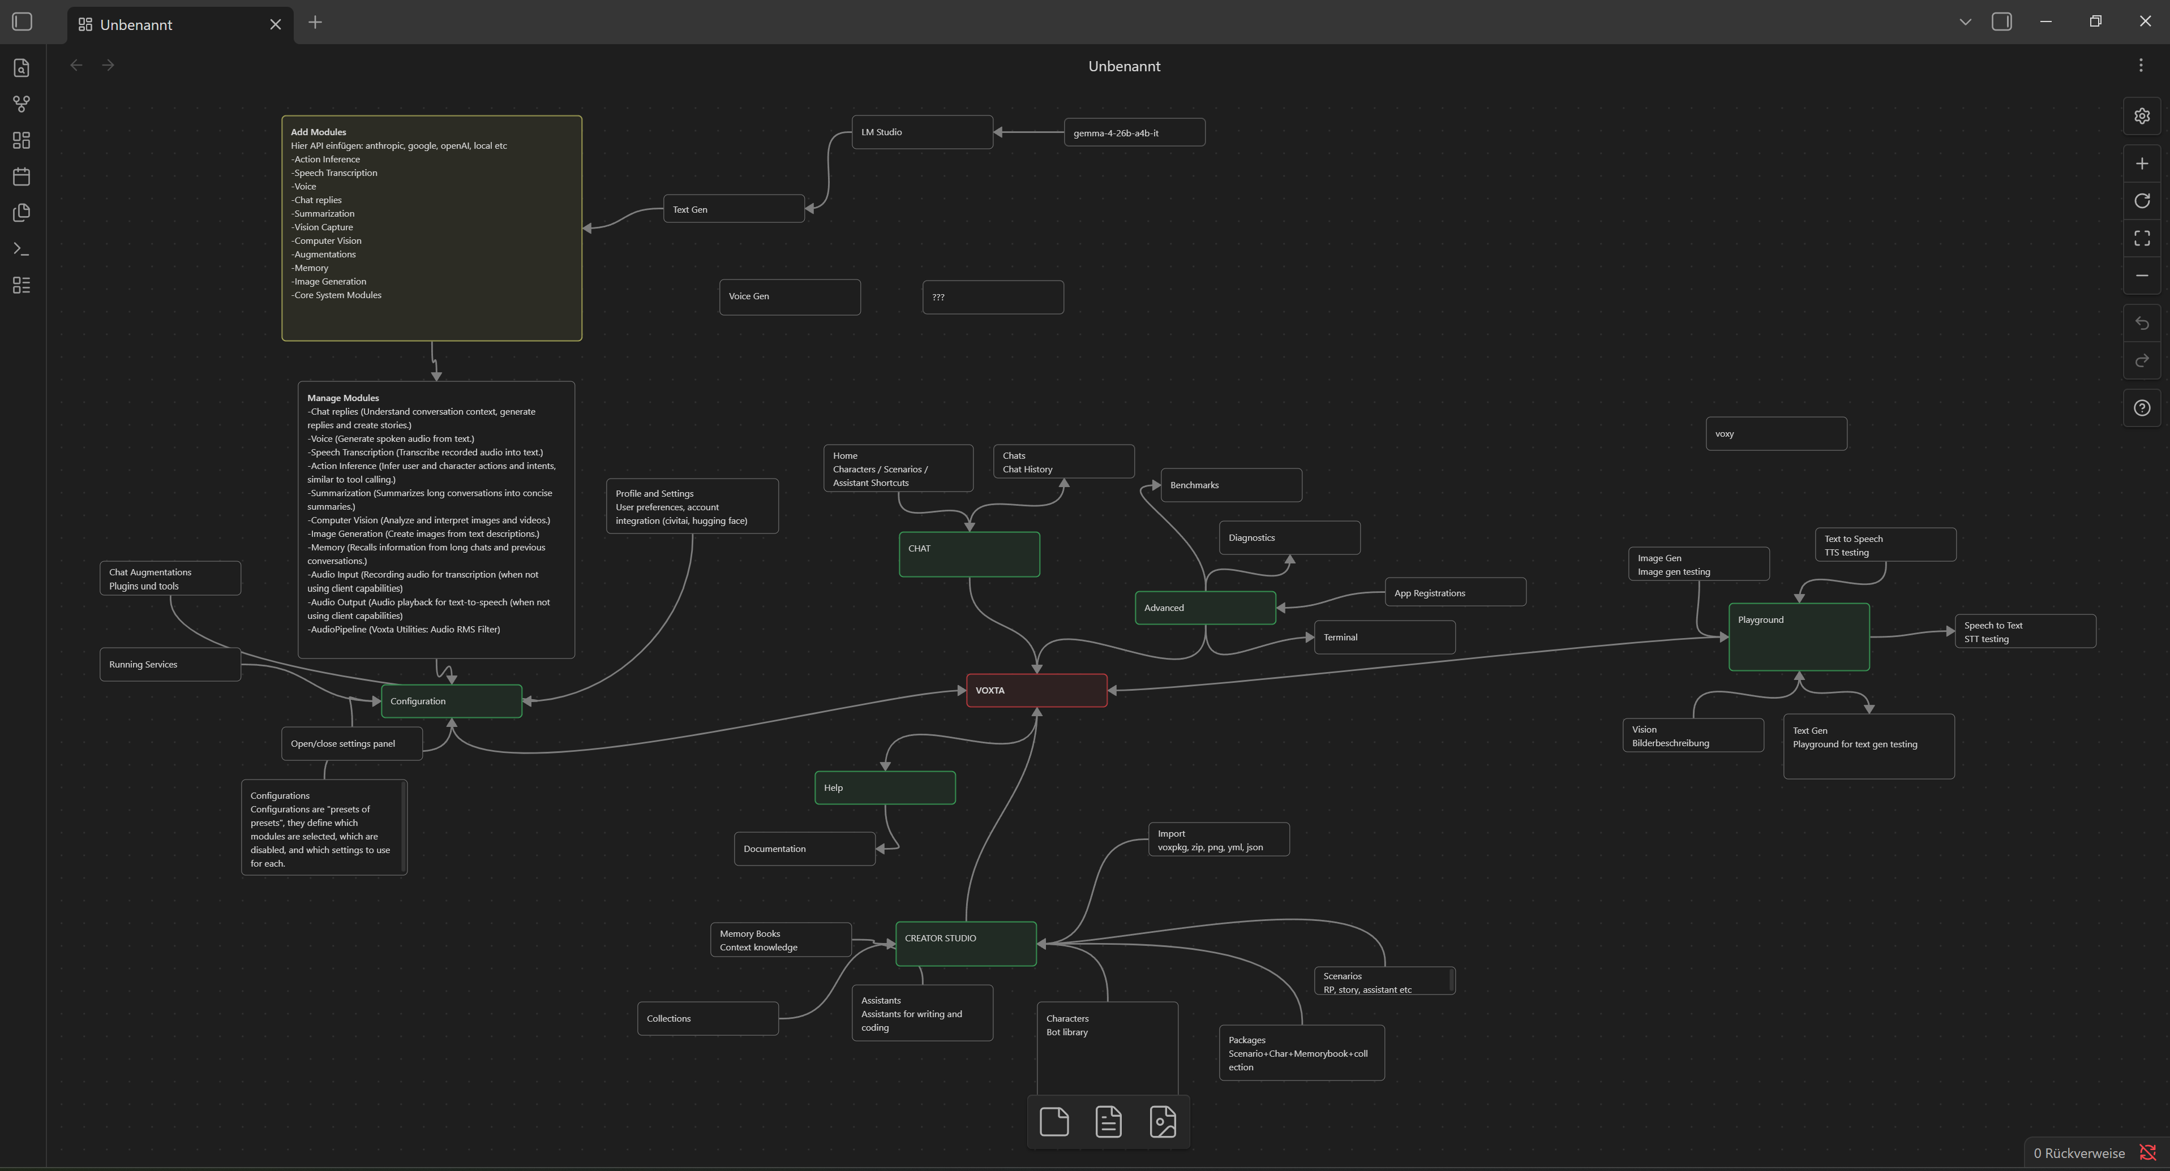Select the green Playground node

pyautogui.click(x=1799, y=636)
